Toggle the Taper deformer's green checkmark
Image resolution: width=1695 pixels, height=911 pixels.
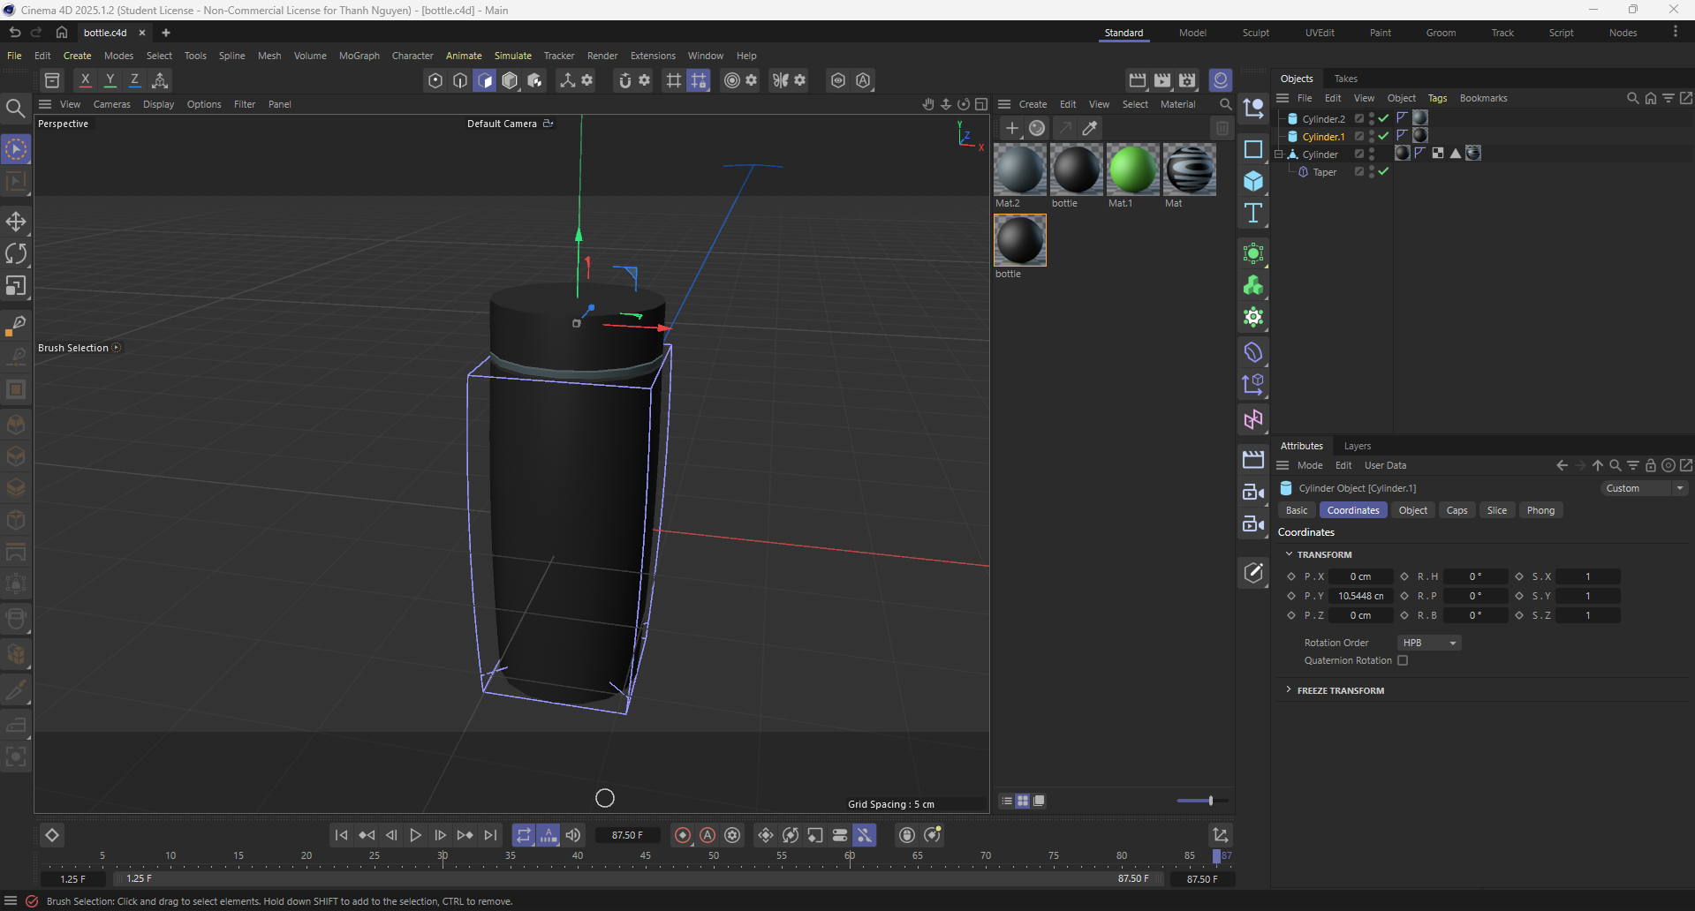[1382, 171]
